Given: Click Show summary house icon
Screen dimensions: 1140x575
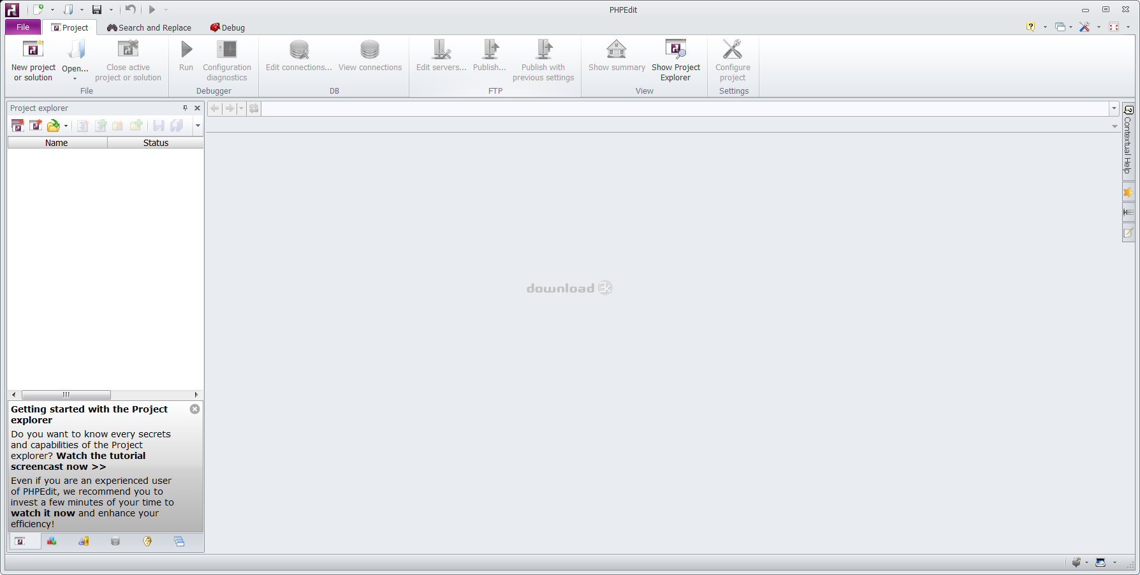Looking at the screenshot, I should (x=617, y=56).
